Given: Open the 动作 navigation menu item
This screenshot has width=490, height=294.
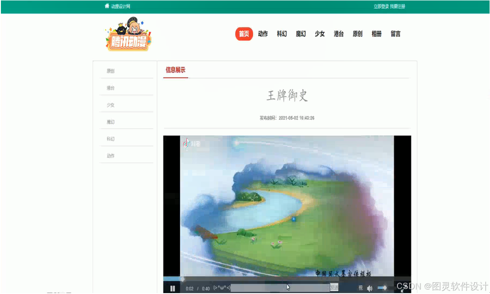Looking at the screenshot, I should pos(263,34).
